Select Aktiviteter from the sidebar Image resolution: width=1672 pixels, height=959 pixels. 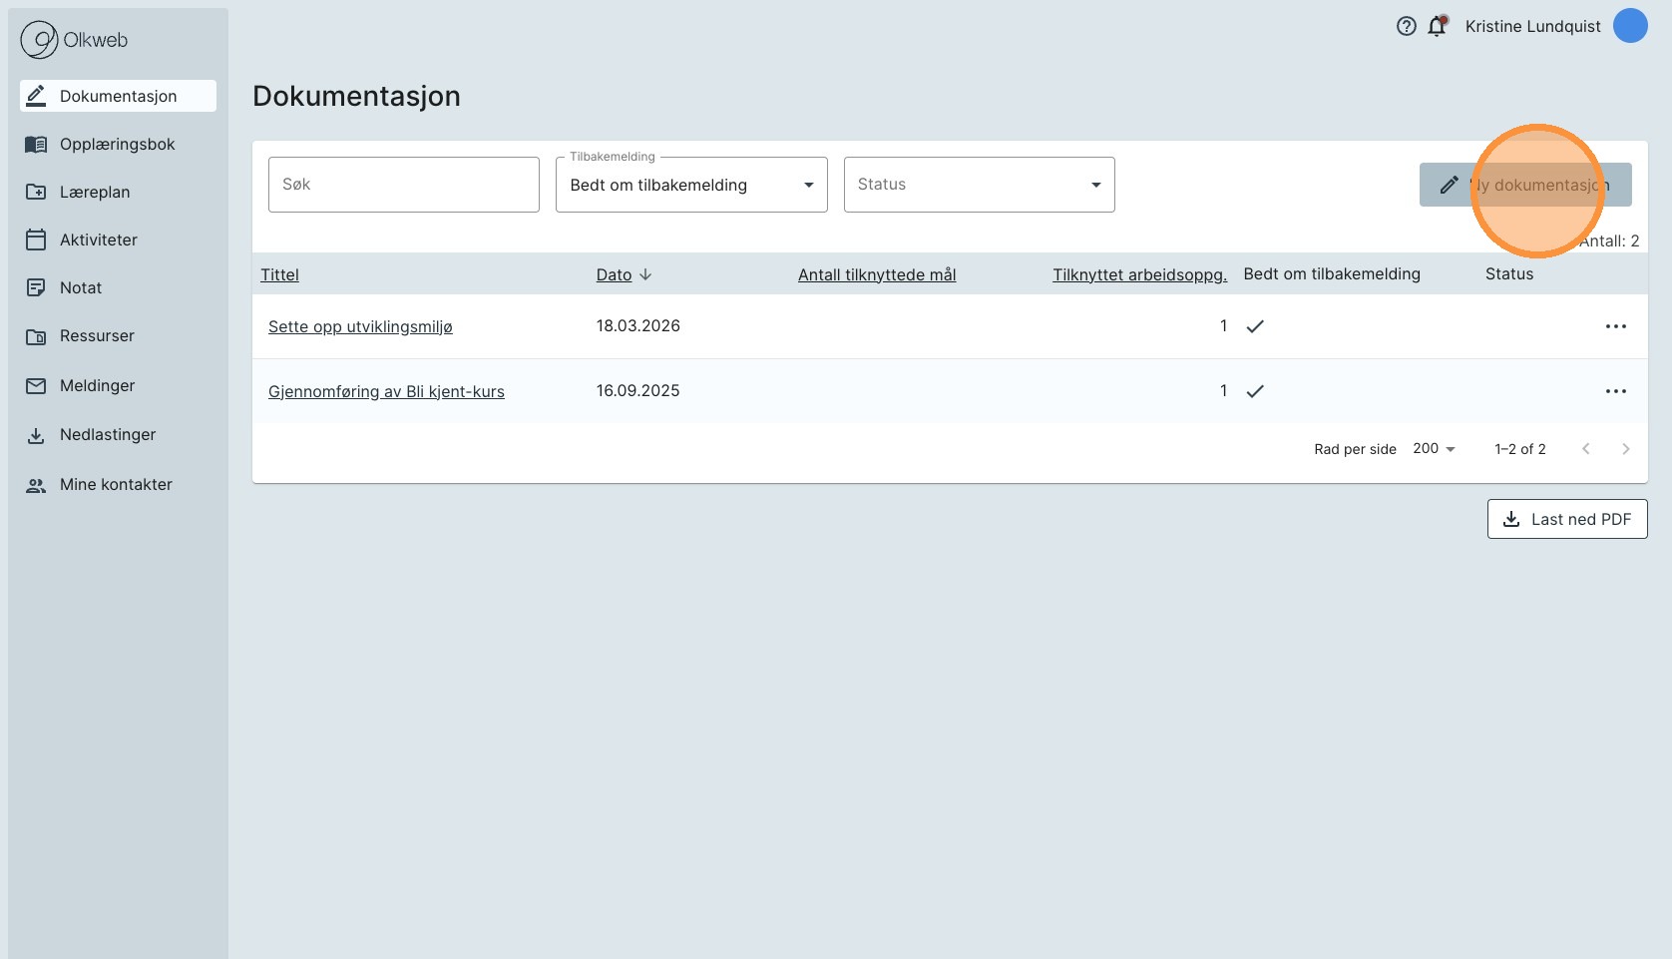[98, 240]
